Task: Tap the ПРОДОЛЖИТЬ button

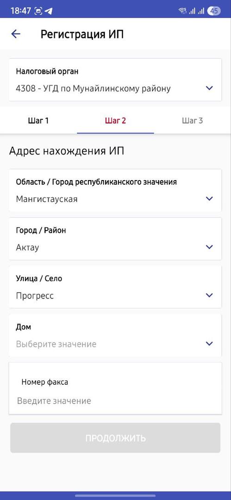Action: (115, 438)
